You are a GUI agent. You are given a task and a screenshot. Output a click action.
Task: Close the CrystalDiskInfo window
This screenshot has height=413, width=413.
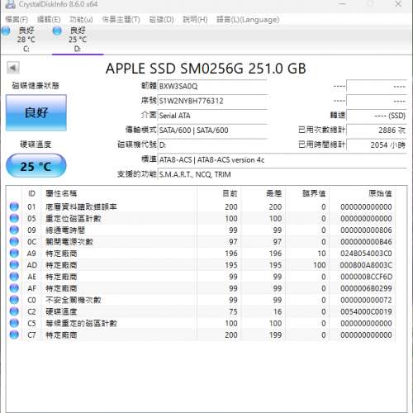[398, 4]
